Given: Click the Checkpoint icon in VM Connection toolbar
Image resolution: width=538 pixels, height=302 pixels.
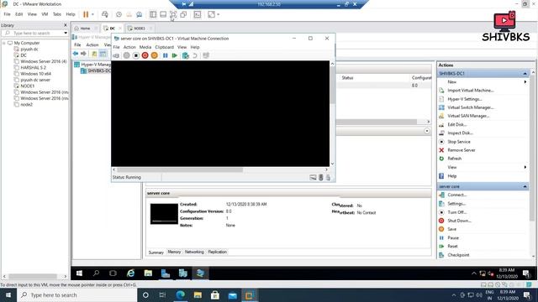Looking at the screenshot, I should click(x=186, y=55).
